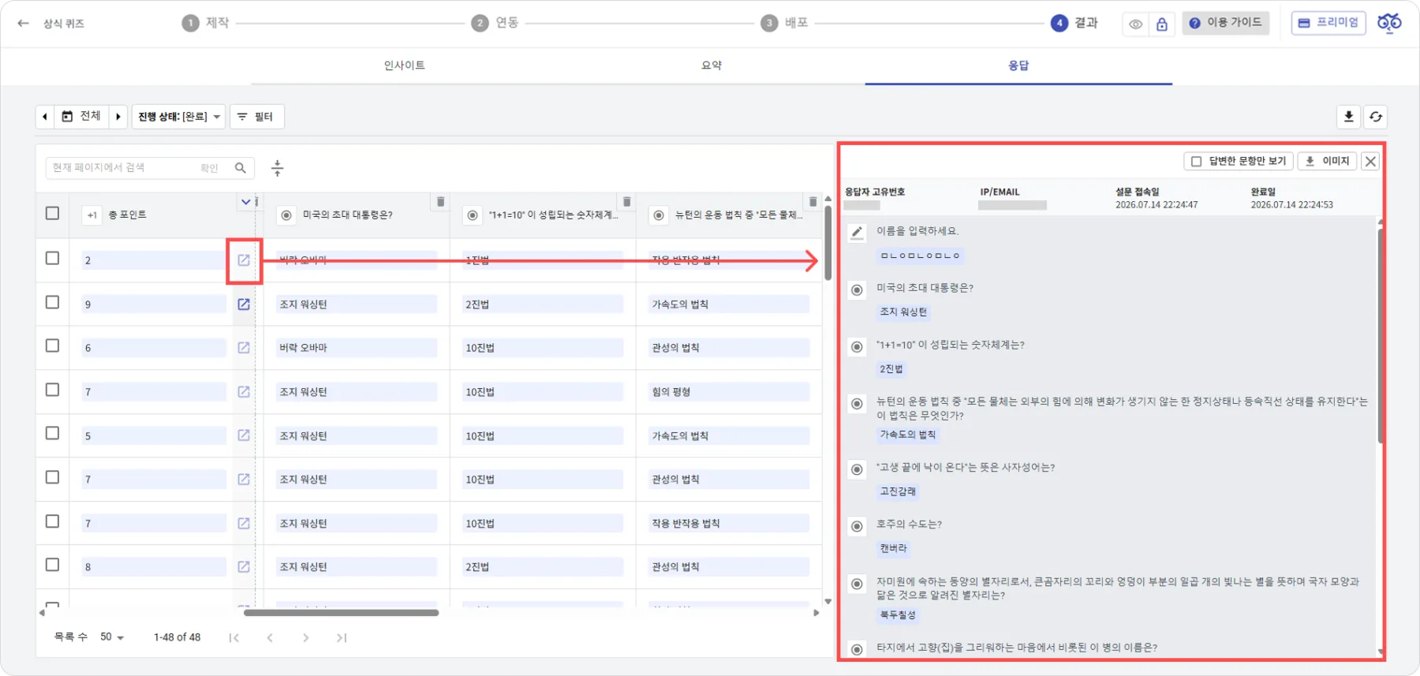Go to first page of list
Image resolution: width=1420 pixels, height=676 pixels.
tap(234, 637)
